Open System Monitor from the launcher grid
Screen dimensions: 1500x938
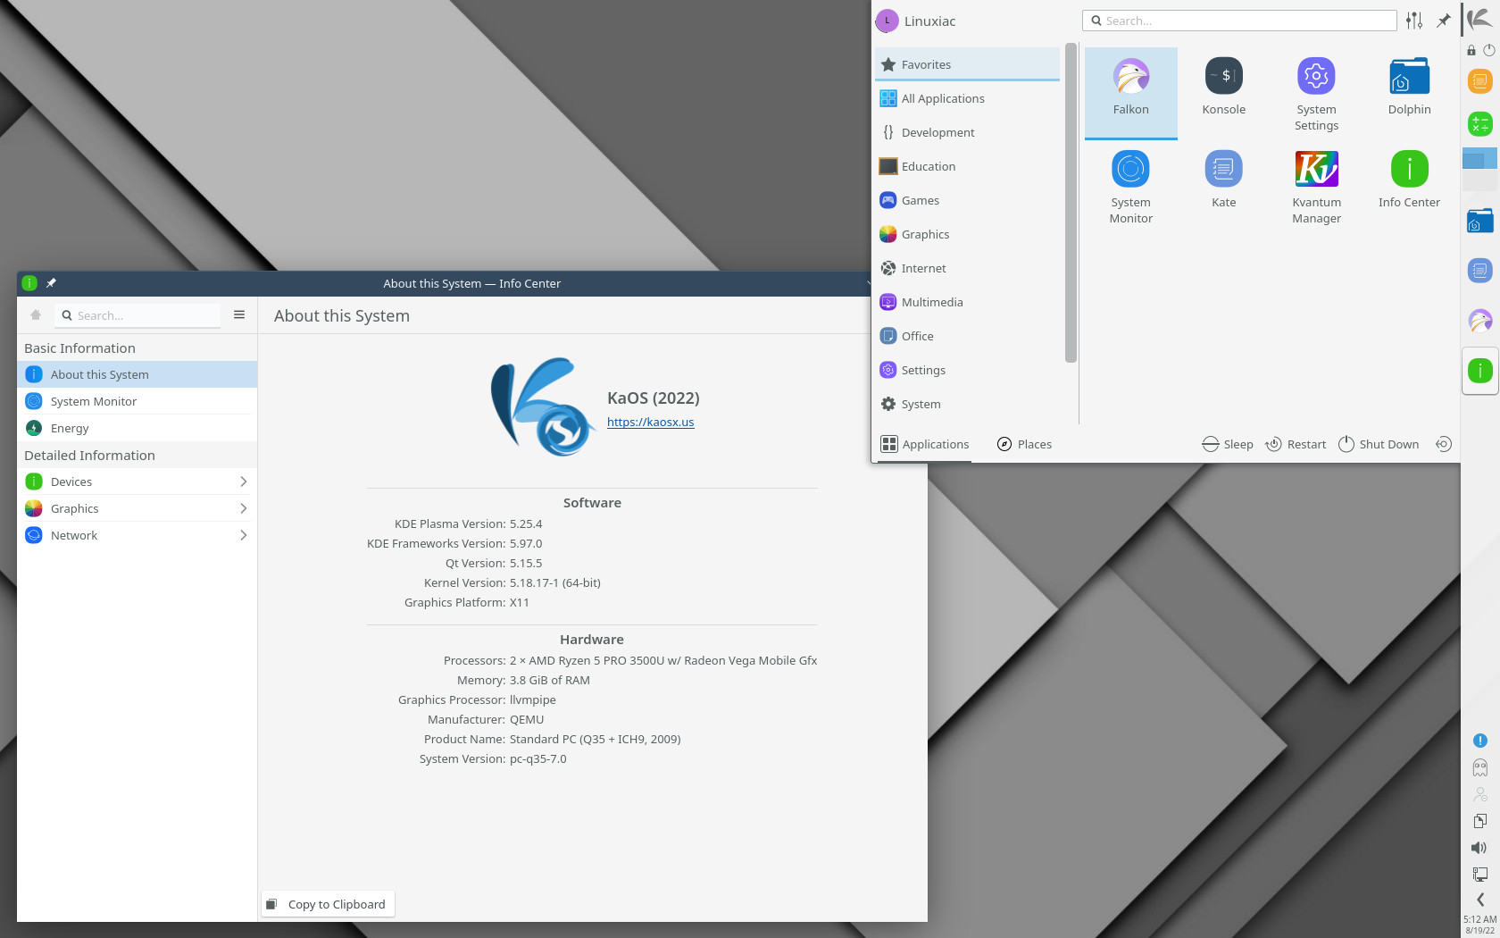pos(1130,187)
